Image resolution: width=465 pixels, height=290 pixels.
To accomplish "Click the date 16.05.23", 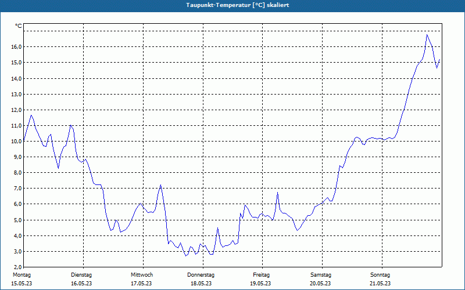I will coord(81,284).
